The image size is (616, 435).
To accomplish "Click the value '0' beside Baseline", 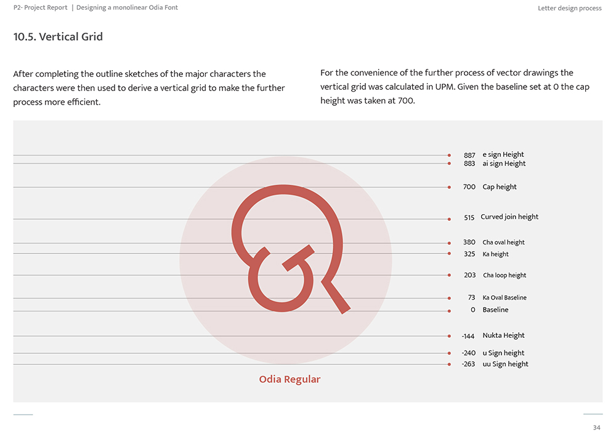I will [473, 310].
